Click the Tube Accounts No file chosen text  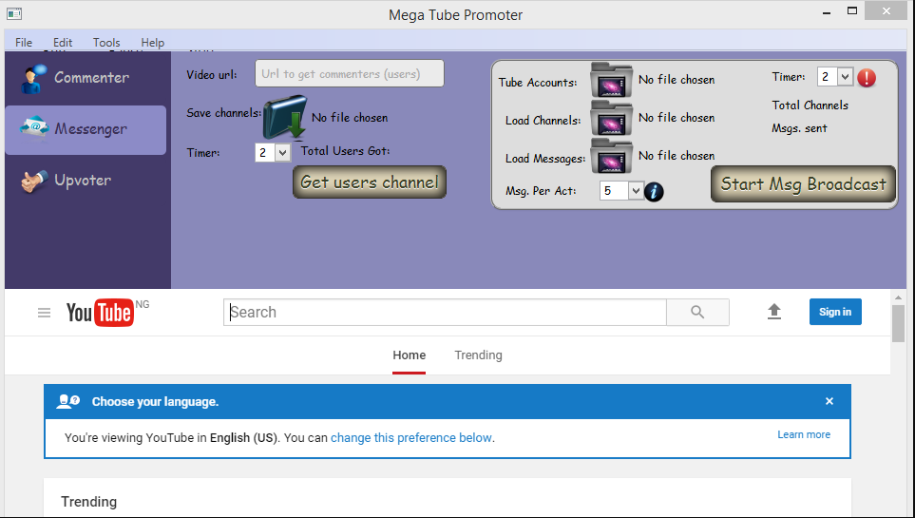pyautogui.click(x=677, y=80)
